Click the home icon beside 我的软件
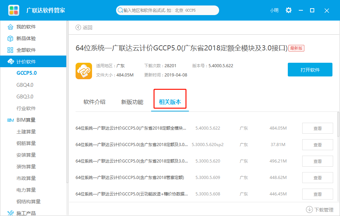Viewport: 340px width, 216px height. pyautogui.click(x=10, y=27)
